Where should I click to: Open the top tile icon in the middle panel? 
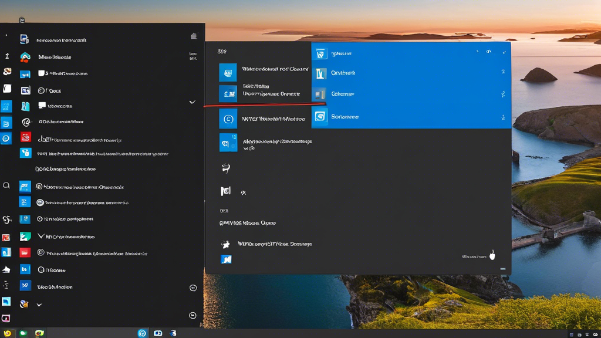[228, 72]
